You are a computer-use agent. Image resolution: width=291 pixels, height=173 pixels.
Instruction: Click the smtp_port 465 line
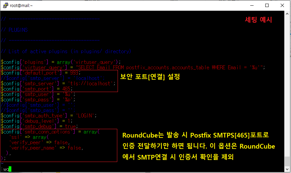pyautogui.click(x=36, y=89)
